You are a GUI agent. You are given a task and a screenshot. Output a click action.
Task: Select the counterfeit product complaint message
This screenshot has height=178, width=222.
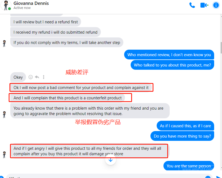click(67, 98)
